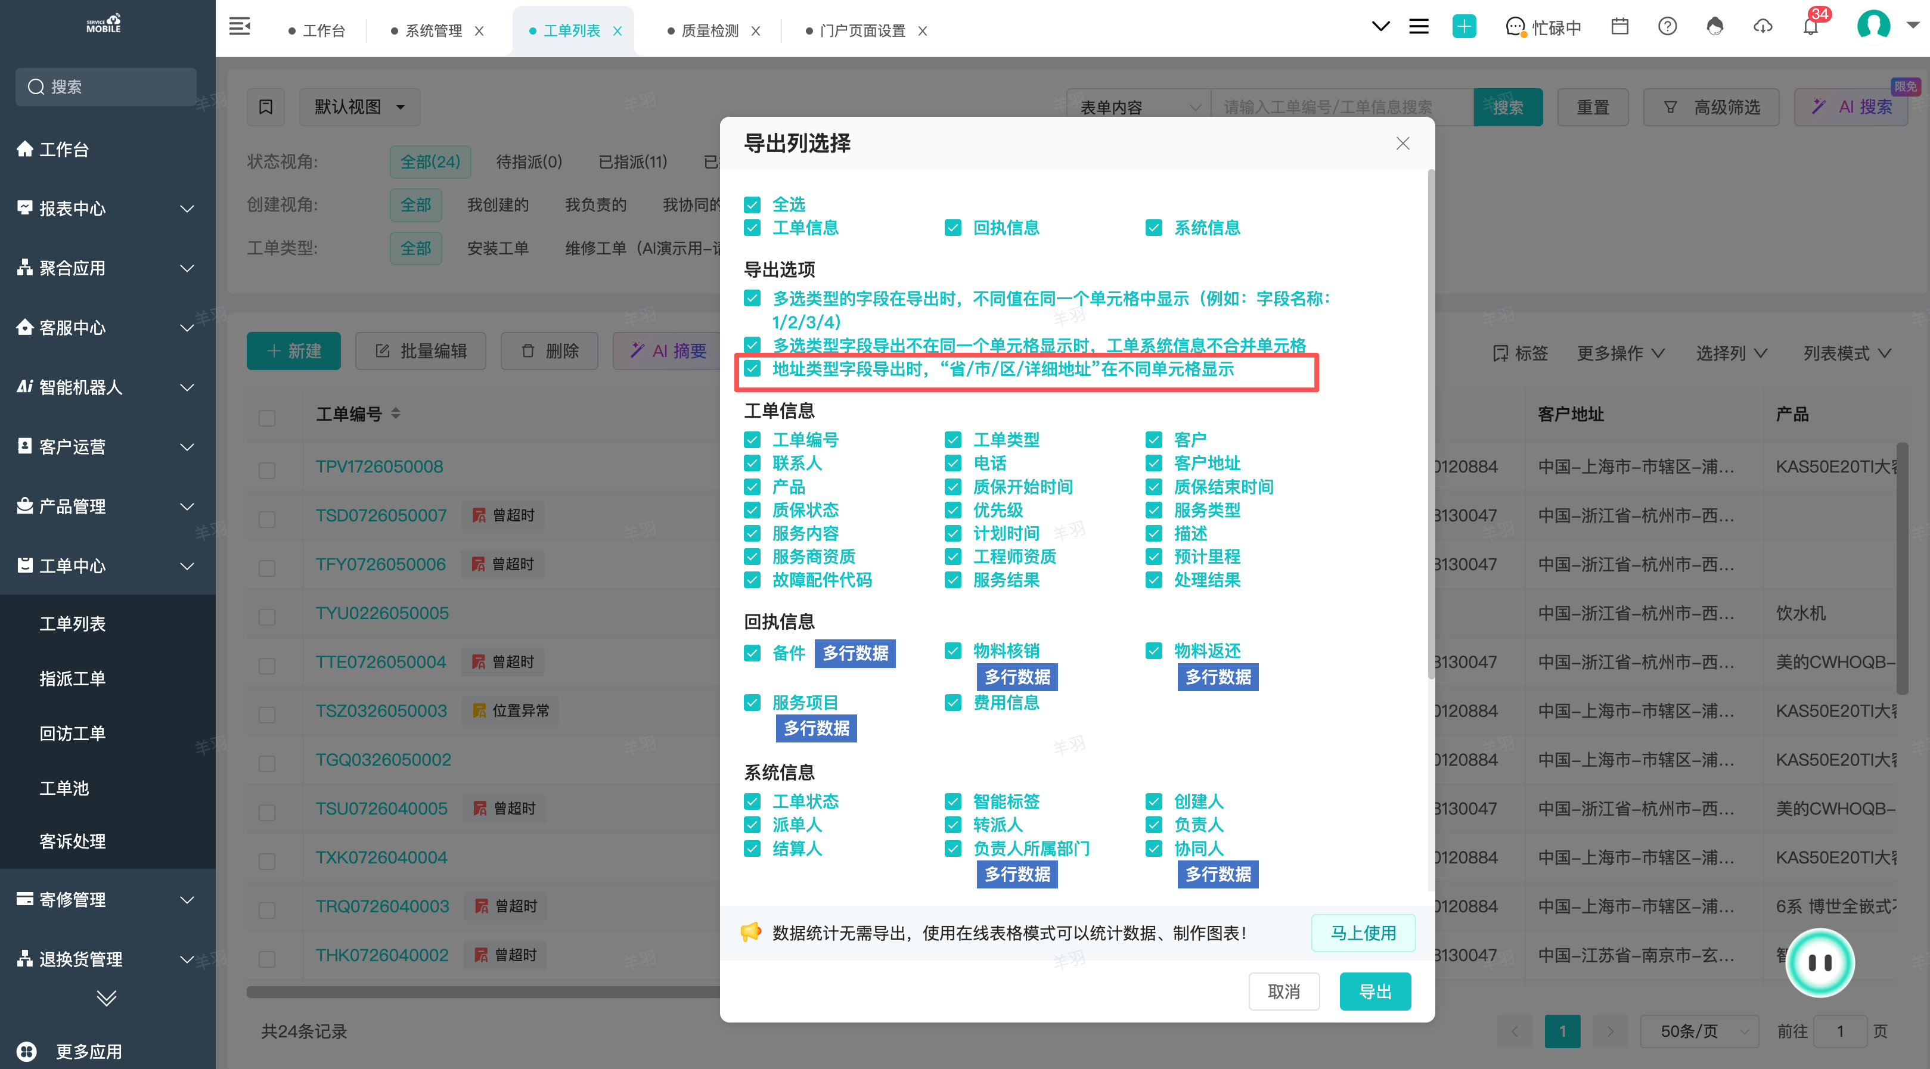Close the 工单列表 tab with its X
The width and height of the screenshot is (1930, 1069).
tap(618, 31)
